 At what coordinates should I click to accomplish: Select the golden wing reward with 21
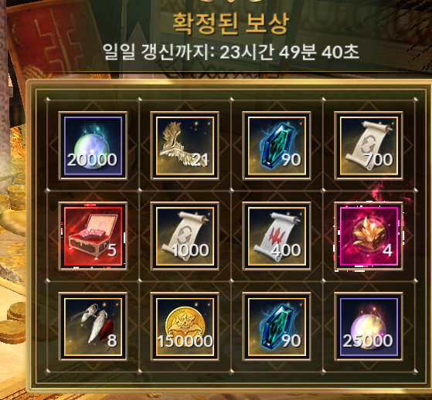185,146
